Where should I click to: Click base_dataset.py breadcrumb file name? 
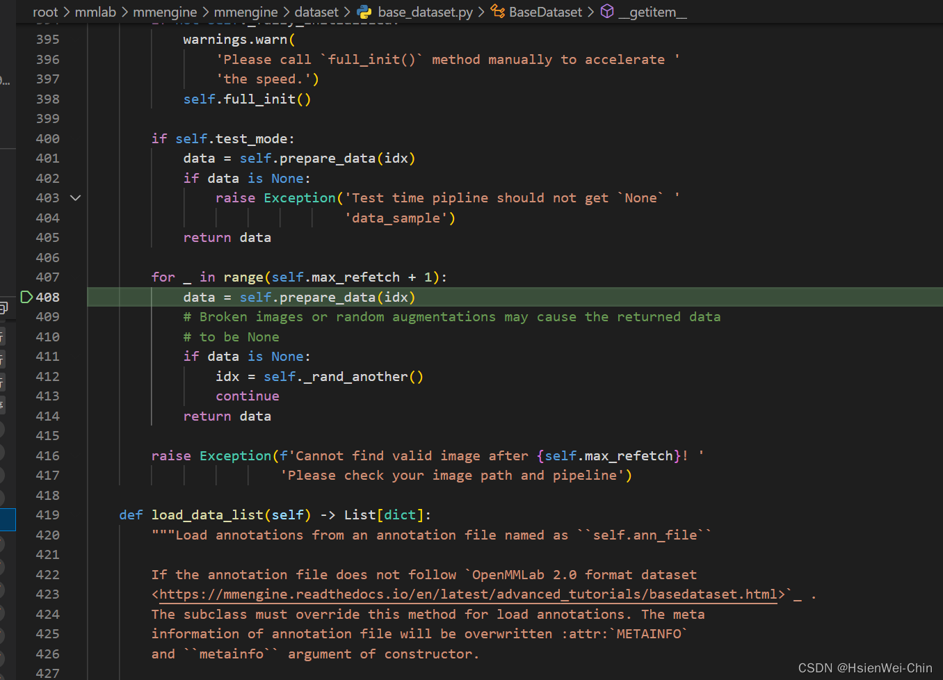click(x=426, y=12)
